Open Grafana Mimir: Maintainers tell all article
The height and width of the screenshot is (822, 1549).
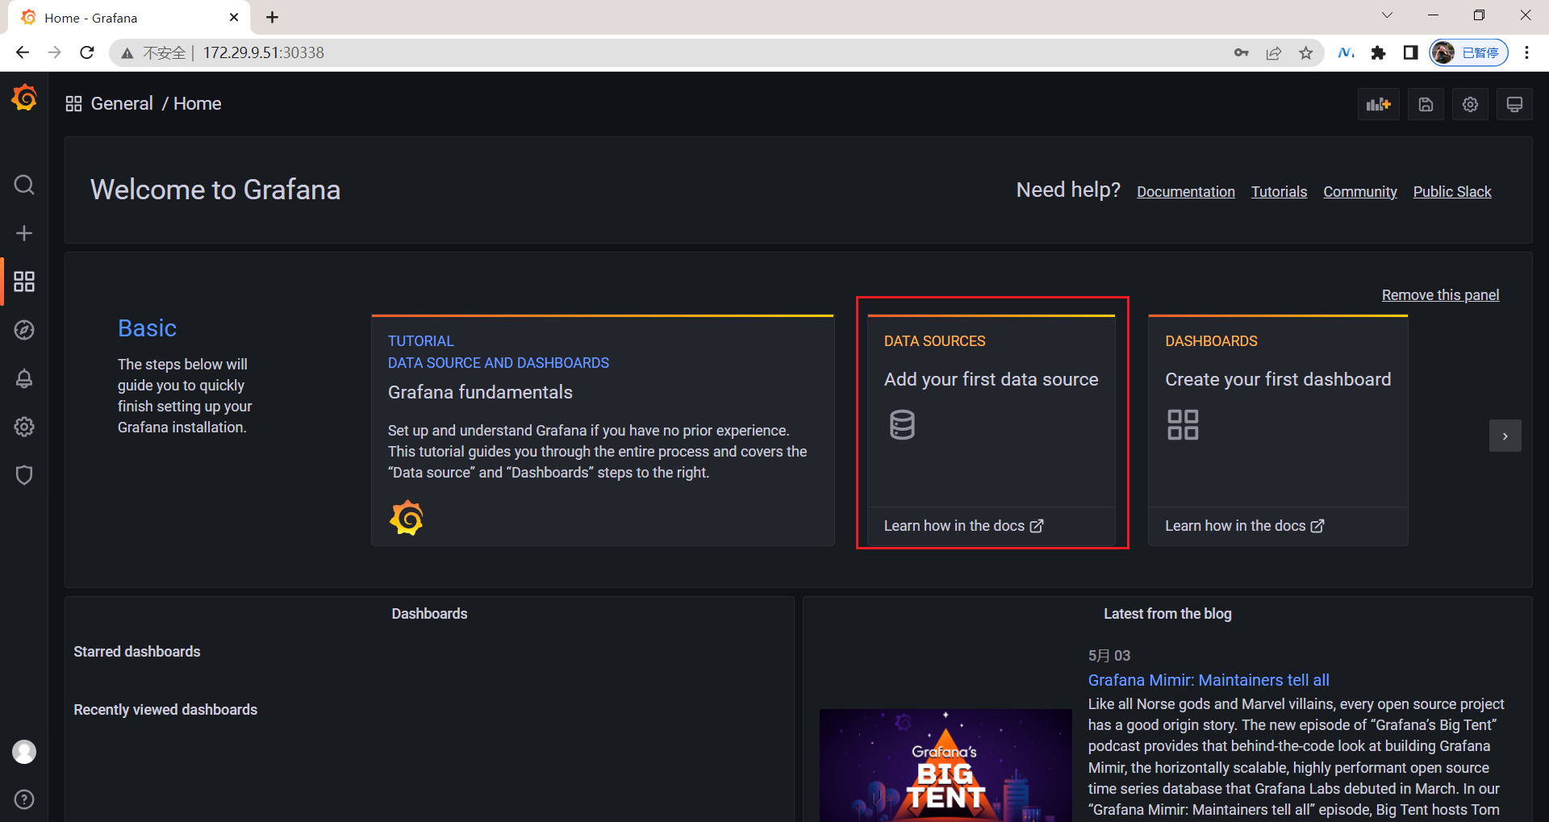pos(1209,680)
